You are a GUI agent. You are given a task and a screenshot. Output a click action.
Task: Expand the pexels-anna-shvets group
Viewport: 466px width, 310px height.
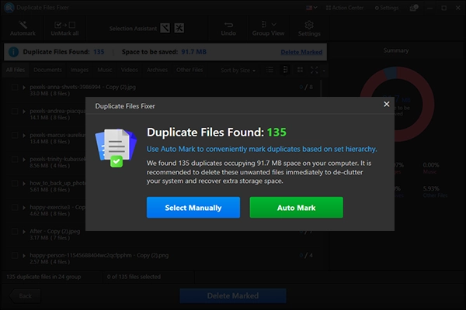click(24, 88)
